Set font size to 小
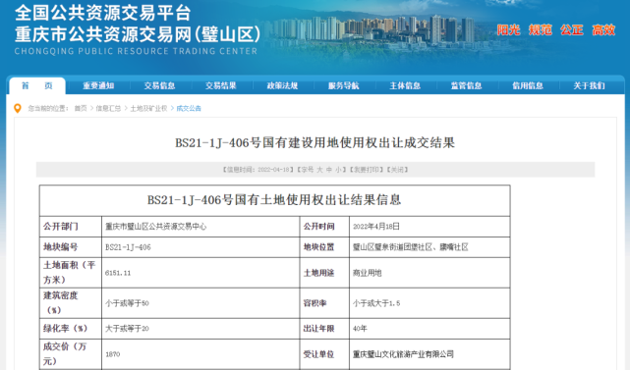Image resolution: width=630 pixels, height=370 pixels. coord(338,170)
